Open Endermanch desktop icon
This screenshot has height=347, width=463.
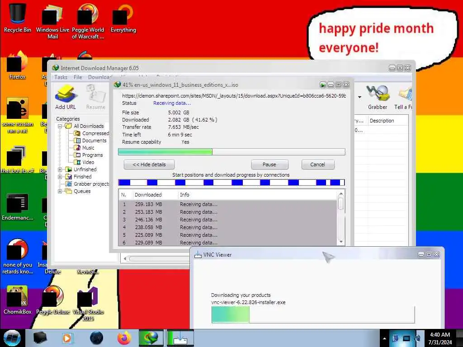coord(18,206)
